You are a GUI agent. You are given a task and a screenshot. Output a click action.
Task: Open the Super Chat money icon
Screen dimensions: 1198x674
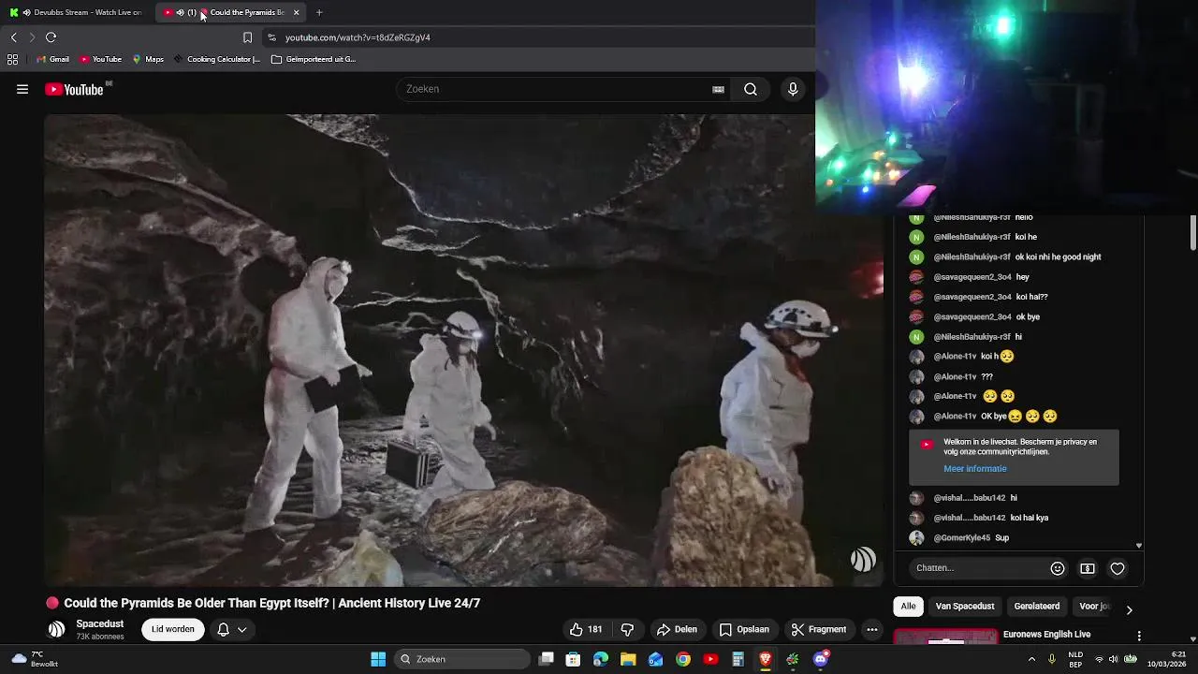[1088, 568]
